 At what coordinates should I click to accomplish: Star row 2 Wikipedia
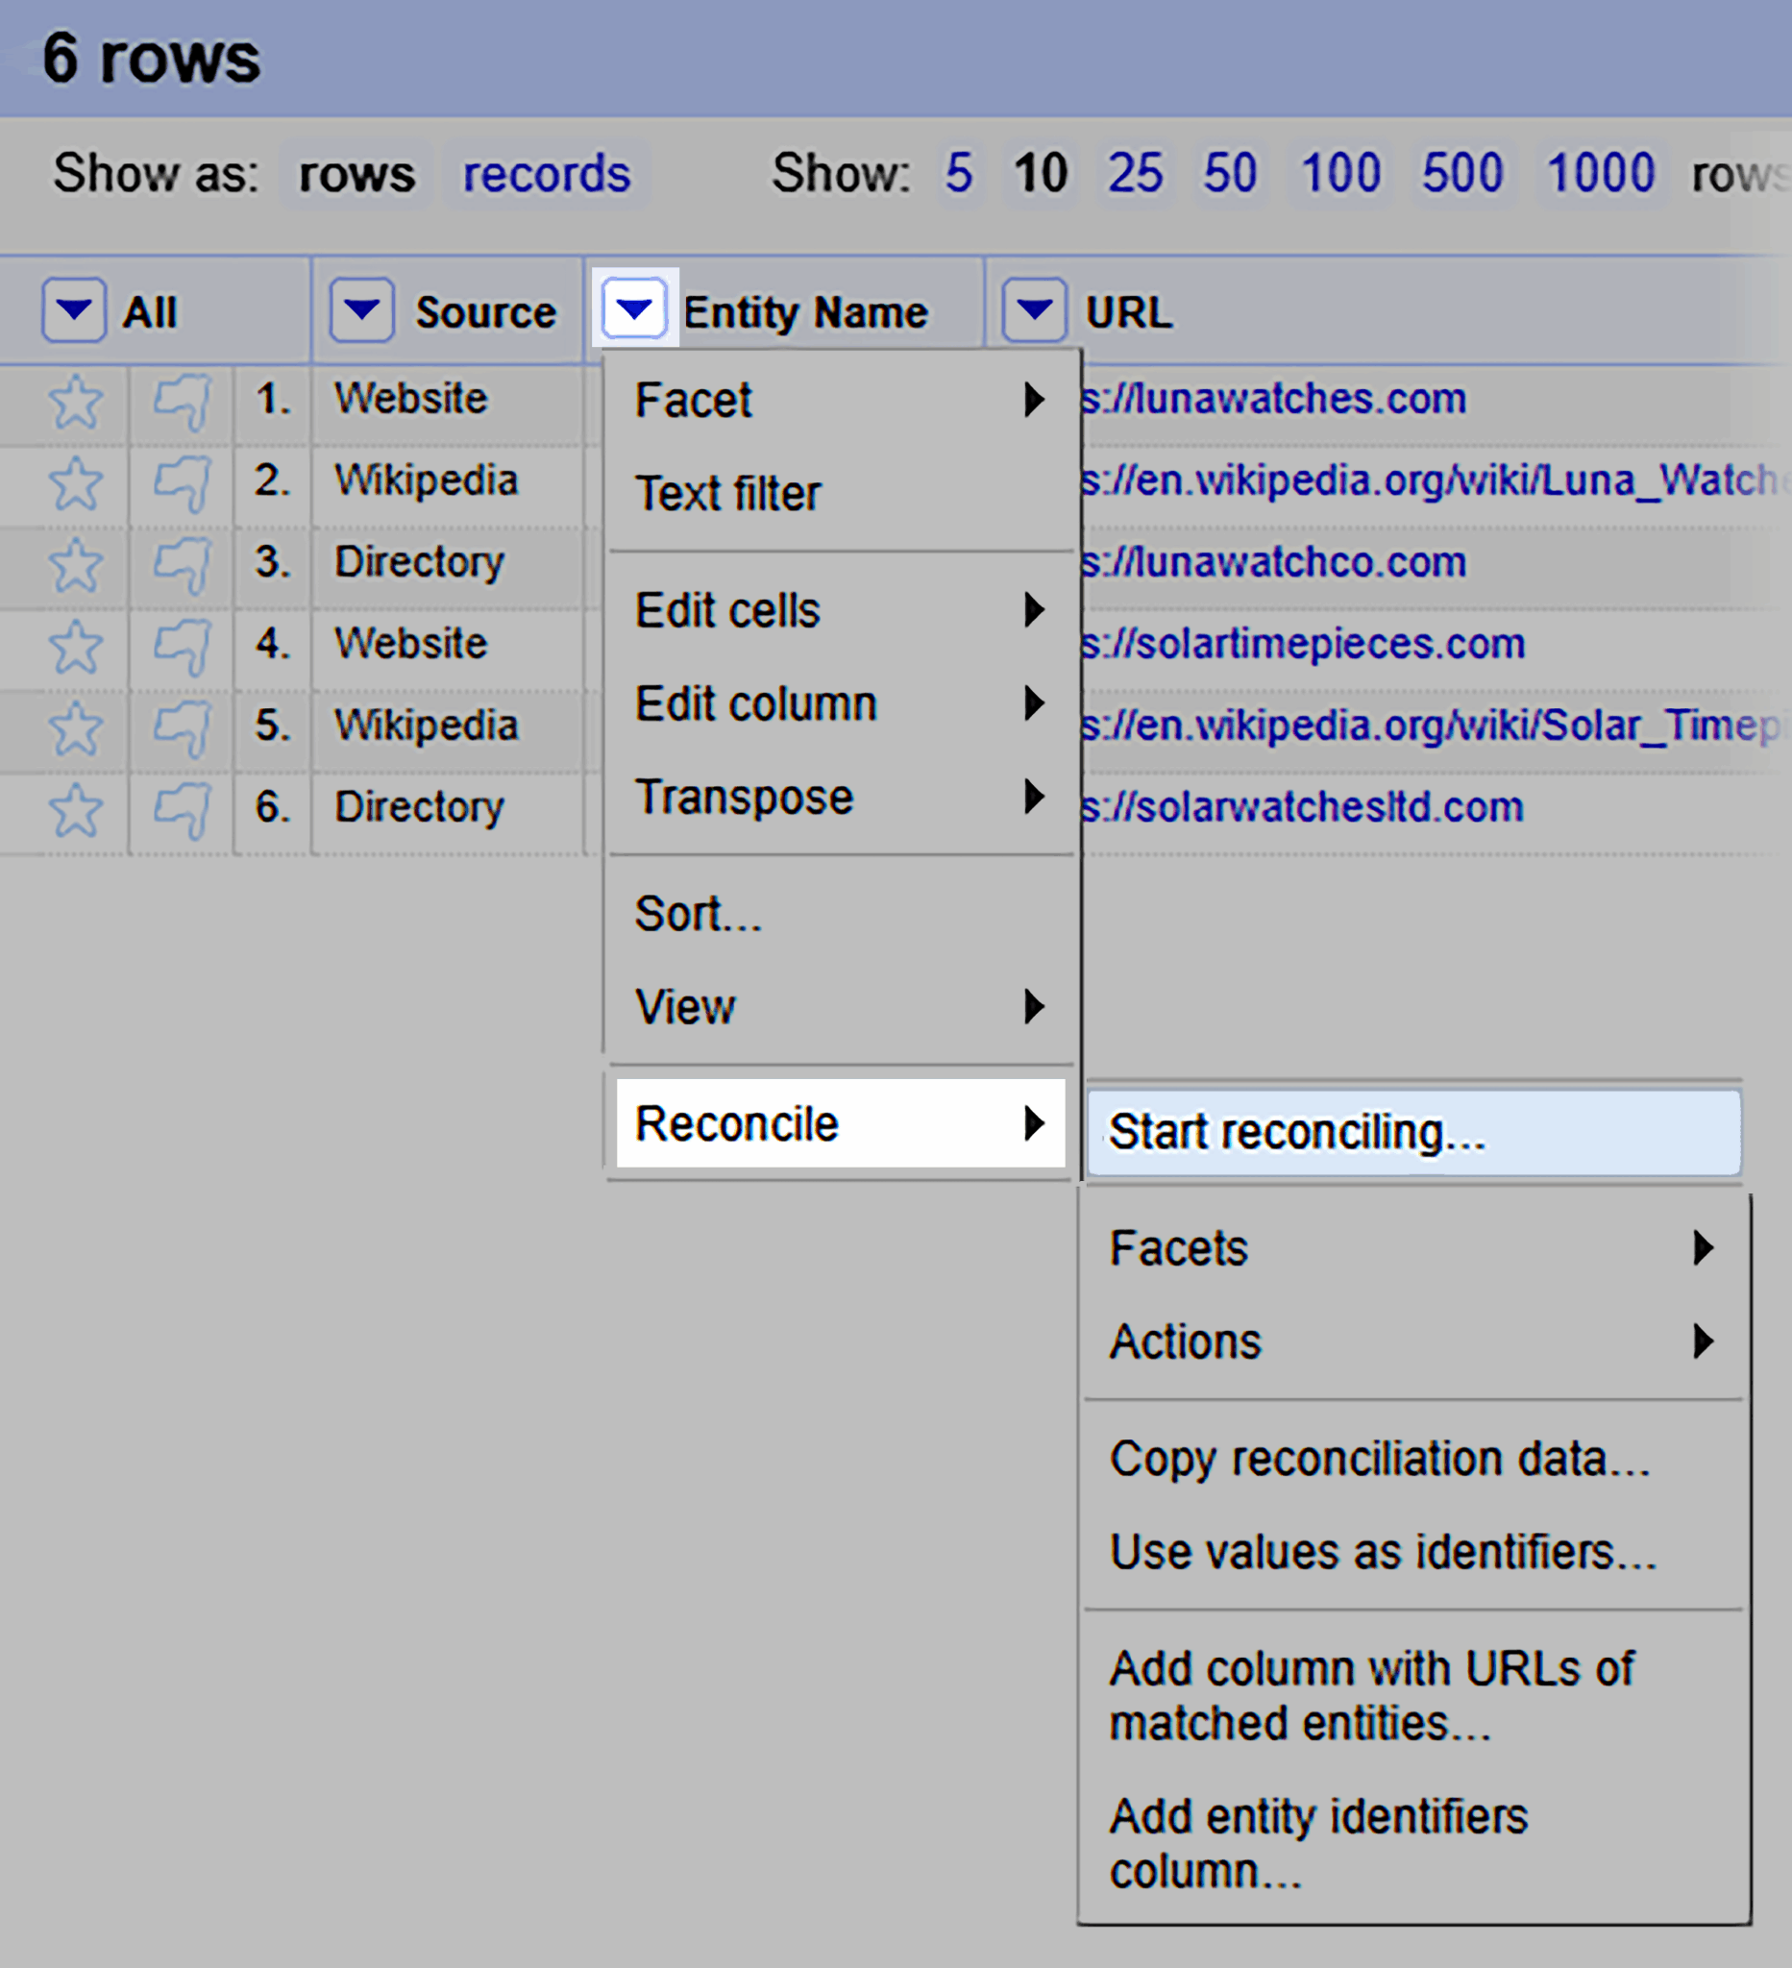click(75, 483)
